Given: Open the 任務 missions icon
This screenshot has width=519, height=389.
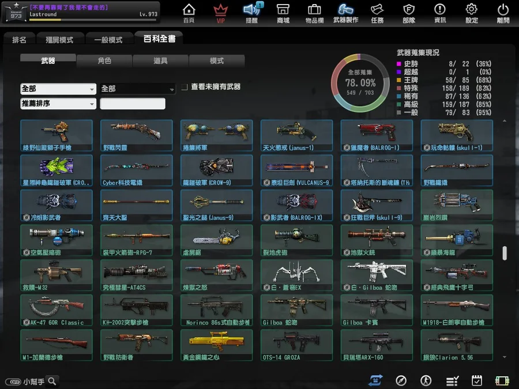Looking at the screenshot, I should pyautogui.click(x=377, y=13).
